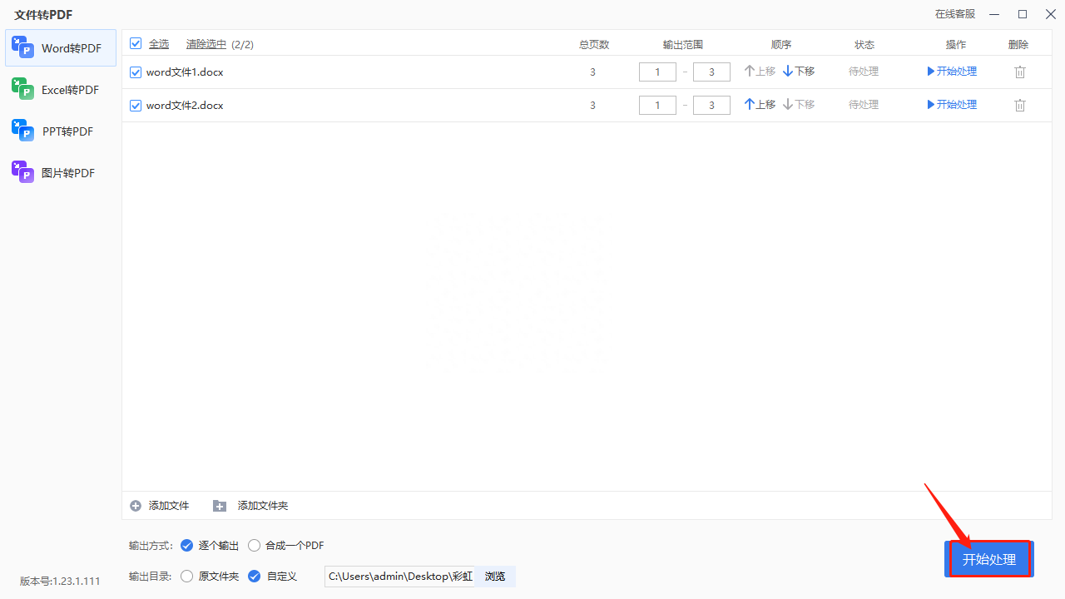Select 合成一个PDF output mode

(255, 546)
